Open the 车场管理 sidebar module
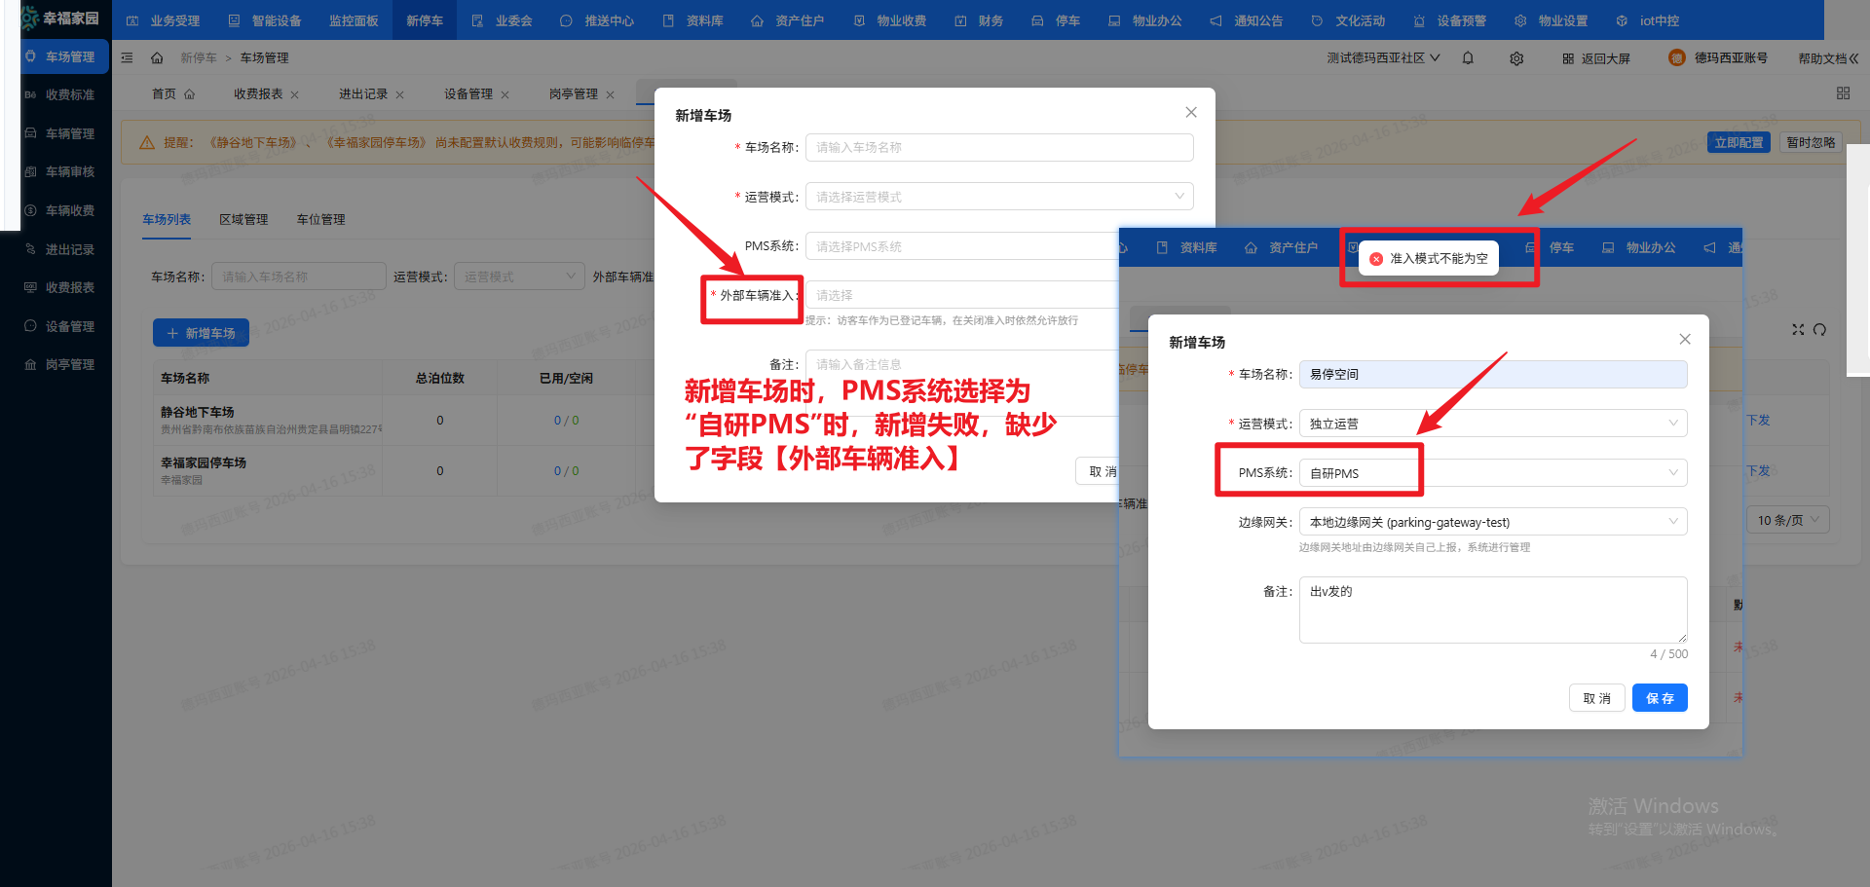The width and height of the screenshot is (1870, 887). point(64,56)
